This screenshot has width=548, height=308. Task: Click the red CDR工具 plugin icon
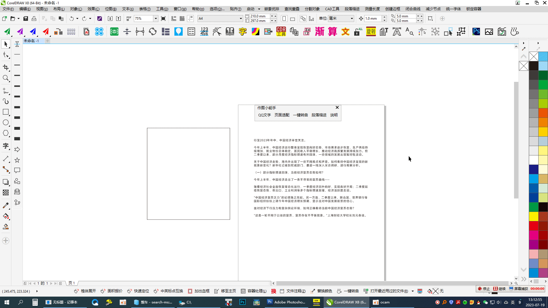coord(281,32)
